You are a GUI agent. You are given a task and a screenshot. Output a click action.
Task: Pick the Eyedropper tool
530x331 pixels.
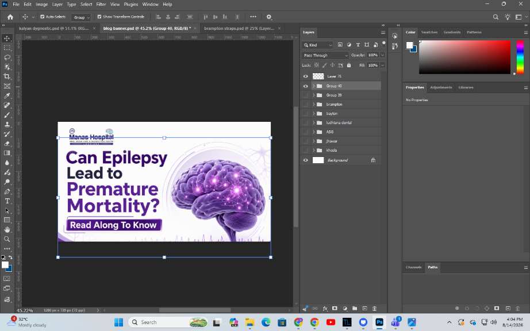(7, 96)
